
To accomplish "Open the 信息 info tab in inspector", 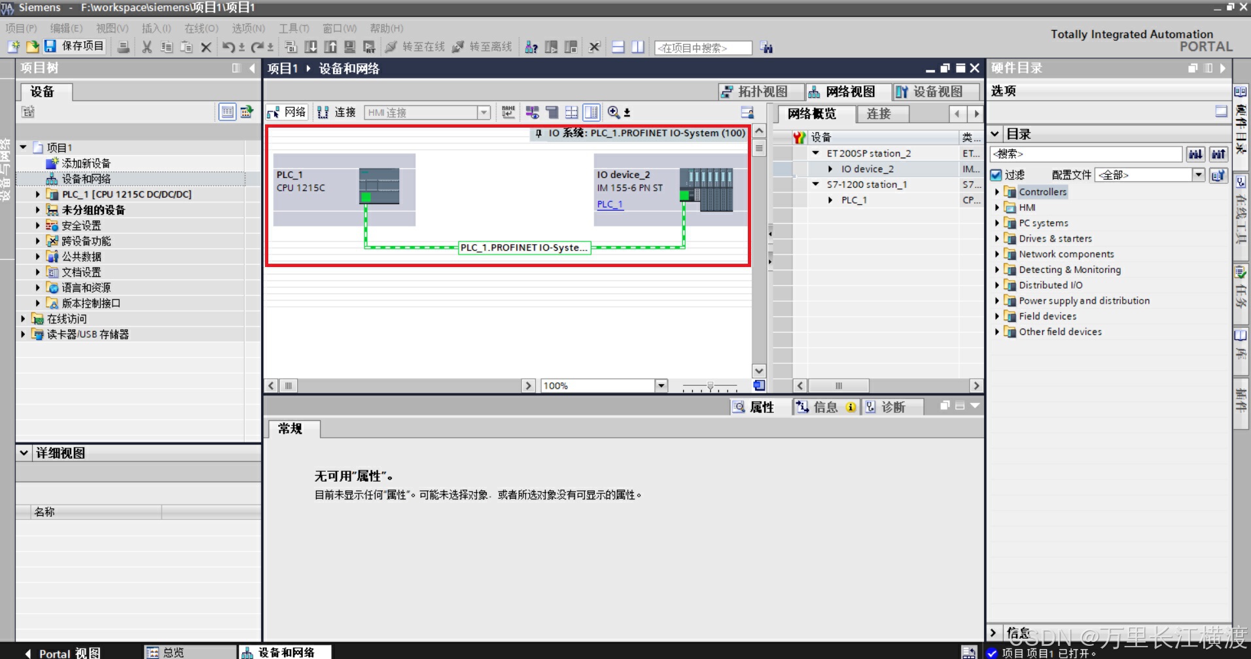I will 825,407.
